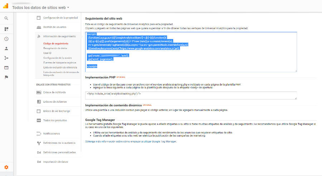This screenshot has height=176, width=322.
Task: Open the Acquisition branching icon
Action: (6, 58)
